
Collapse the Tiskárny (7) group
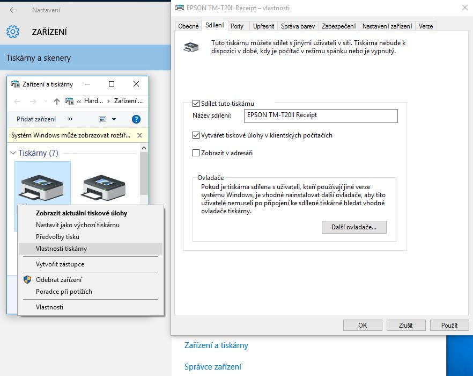[x=13, y=153]
